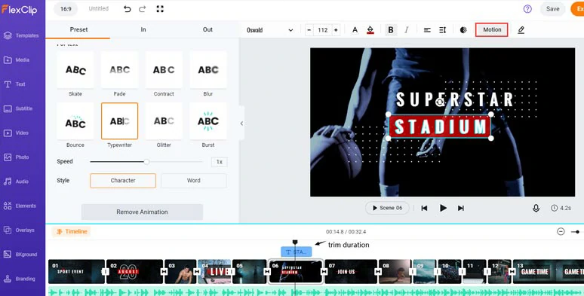Click the font size field showing 112

[322, 30]
